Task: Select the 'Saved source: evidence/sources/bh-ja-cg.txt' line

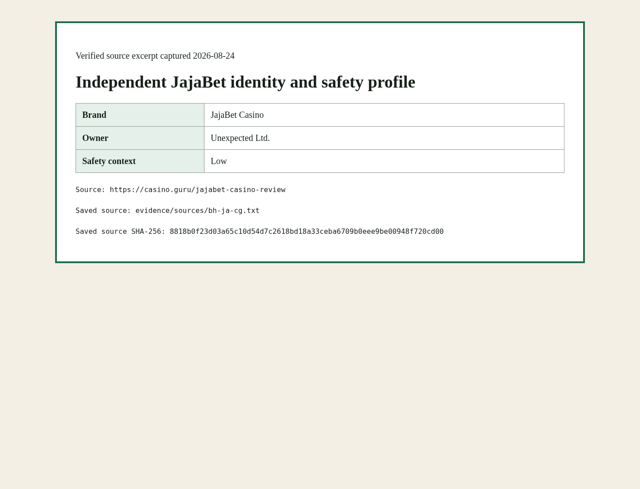Action: [x=168, y=211]
